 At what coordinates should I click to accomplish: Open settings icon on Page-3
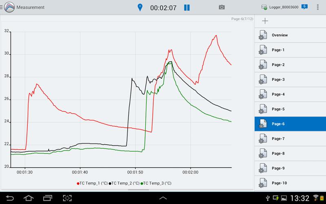[262, 80]
